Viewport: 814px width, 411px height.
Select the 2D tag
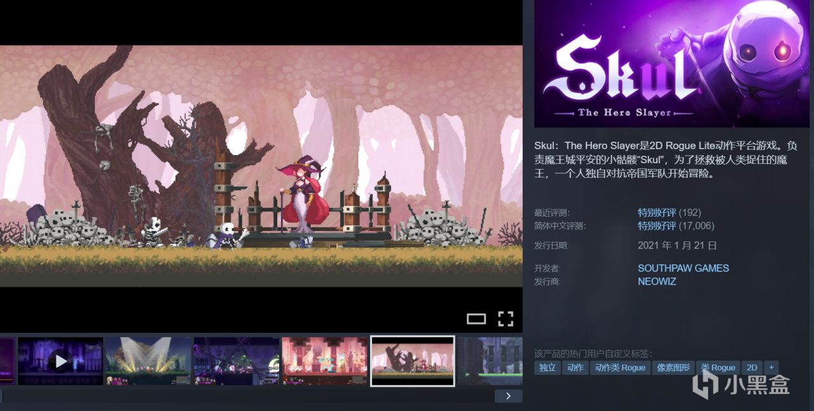click(752, 367)
